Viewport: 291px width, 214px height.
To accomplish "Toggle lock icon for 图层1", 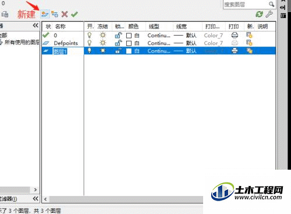I will (118, 51).
